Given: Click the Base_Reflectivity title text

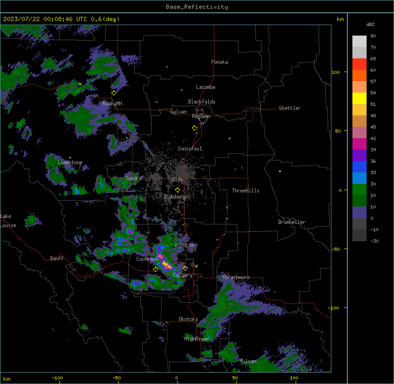Looking at the screenshot, I should tap(197, 7).
